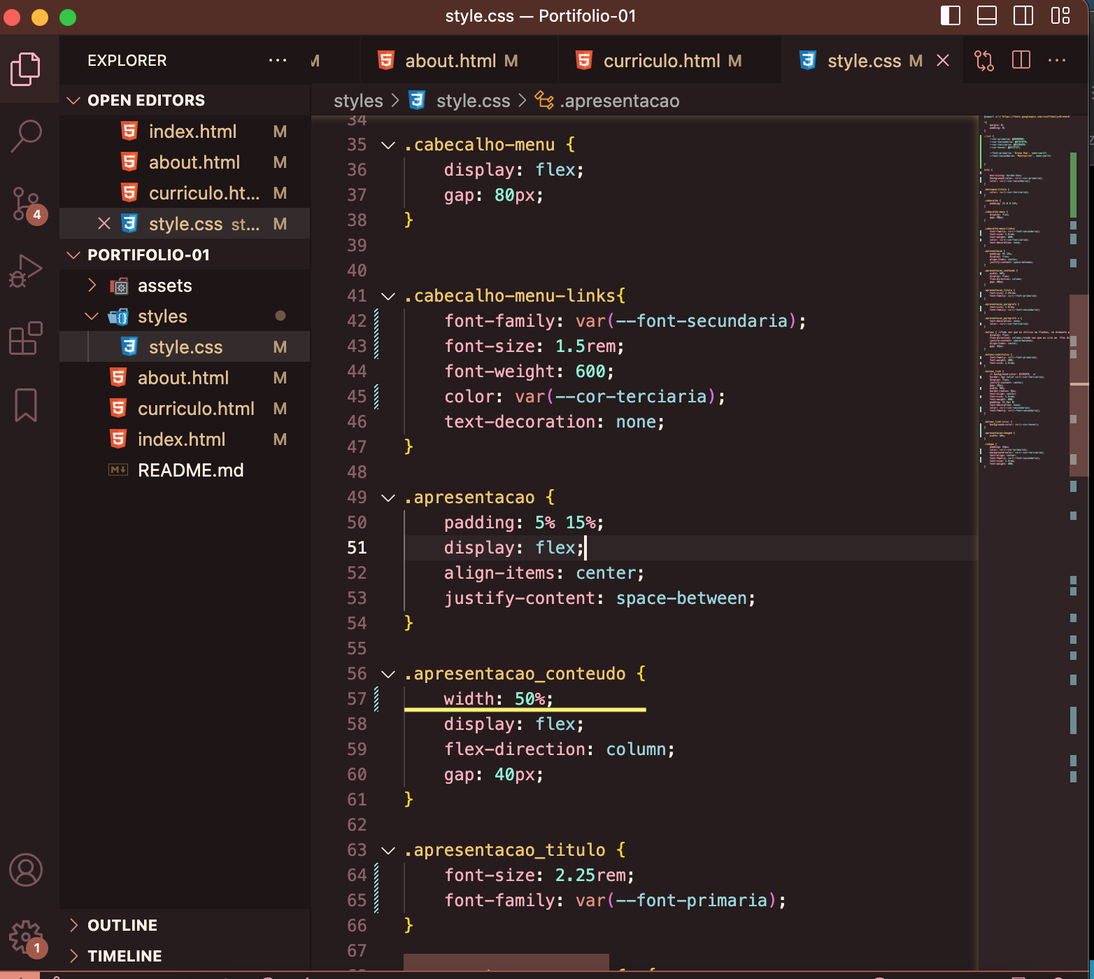Split the editor to the right
This screenshot has width=1094, height=979.
click(x=1021, y=60)
